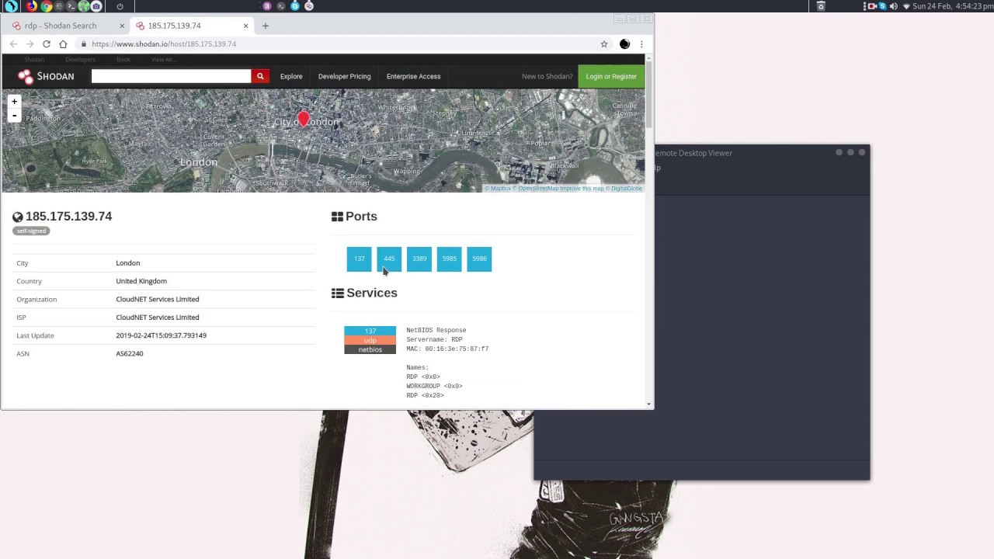Click the self-signed tag badge

point(31,231)
